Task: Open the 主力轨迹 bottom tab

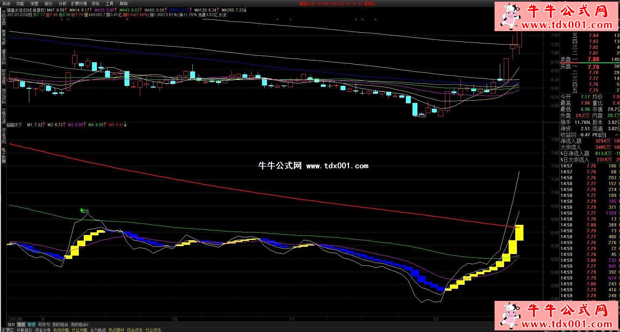Action: pos(98,330)
